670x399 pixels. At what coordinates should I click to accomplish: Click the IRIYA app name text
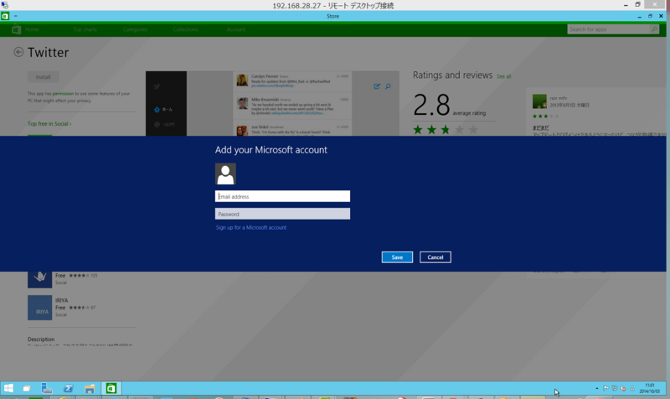61,300
